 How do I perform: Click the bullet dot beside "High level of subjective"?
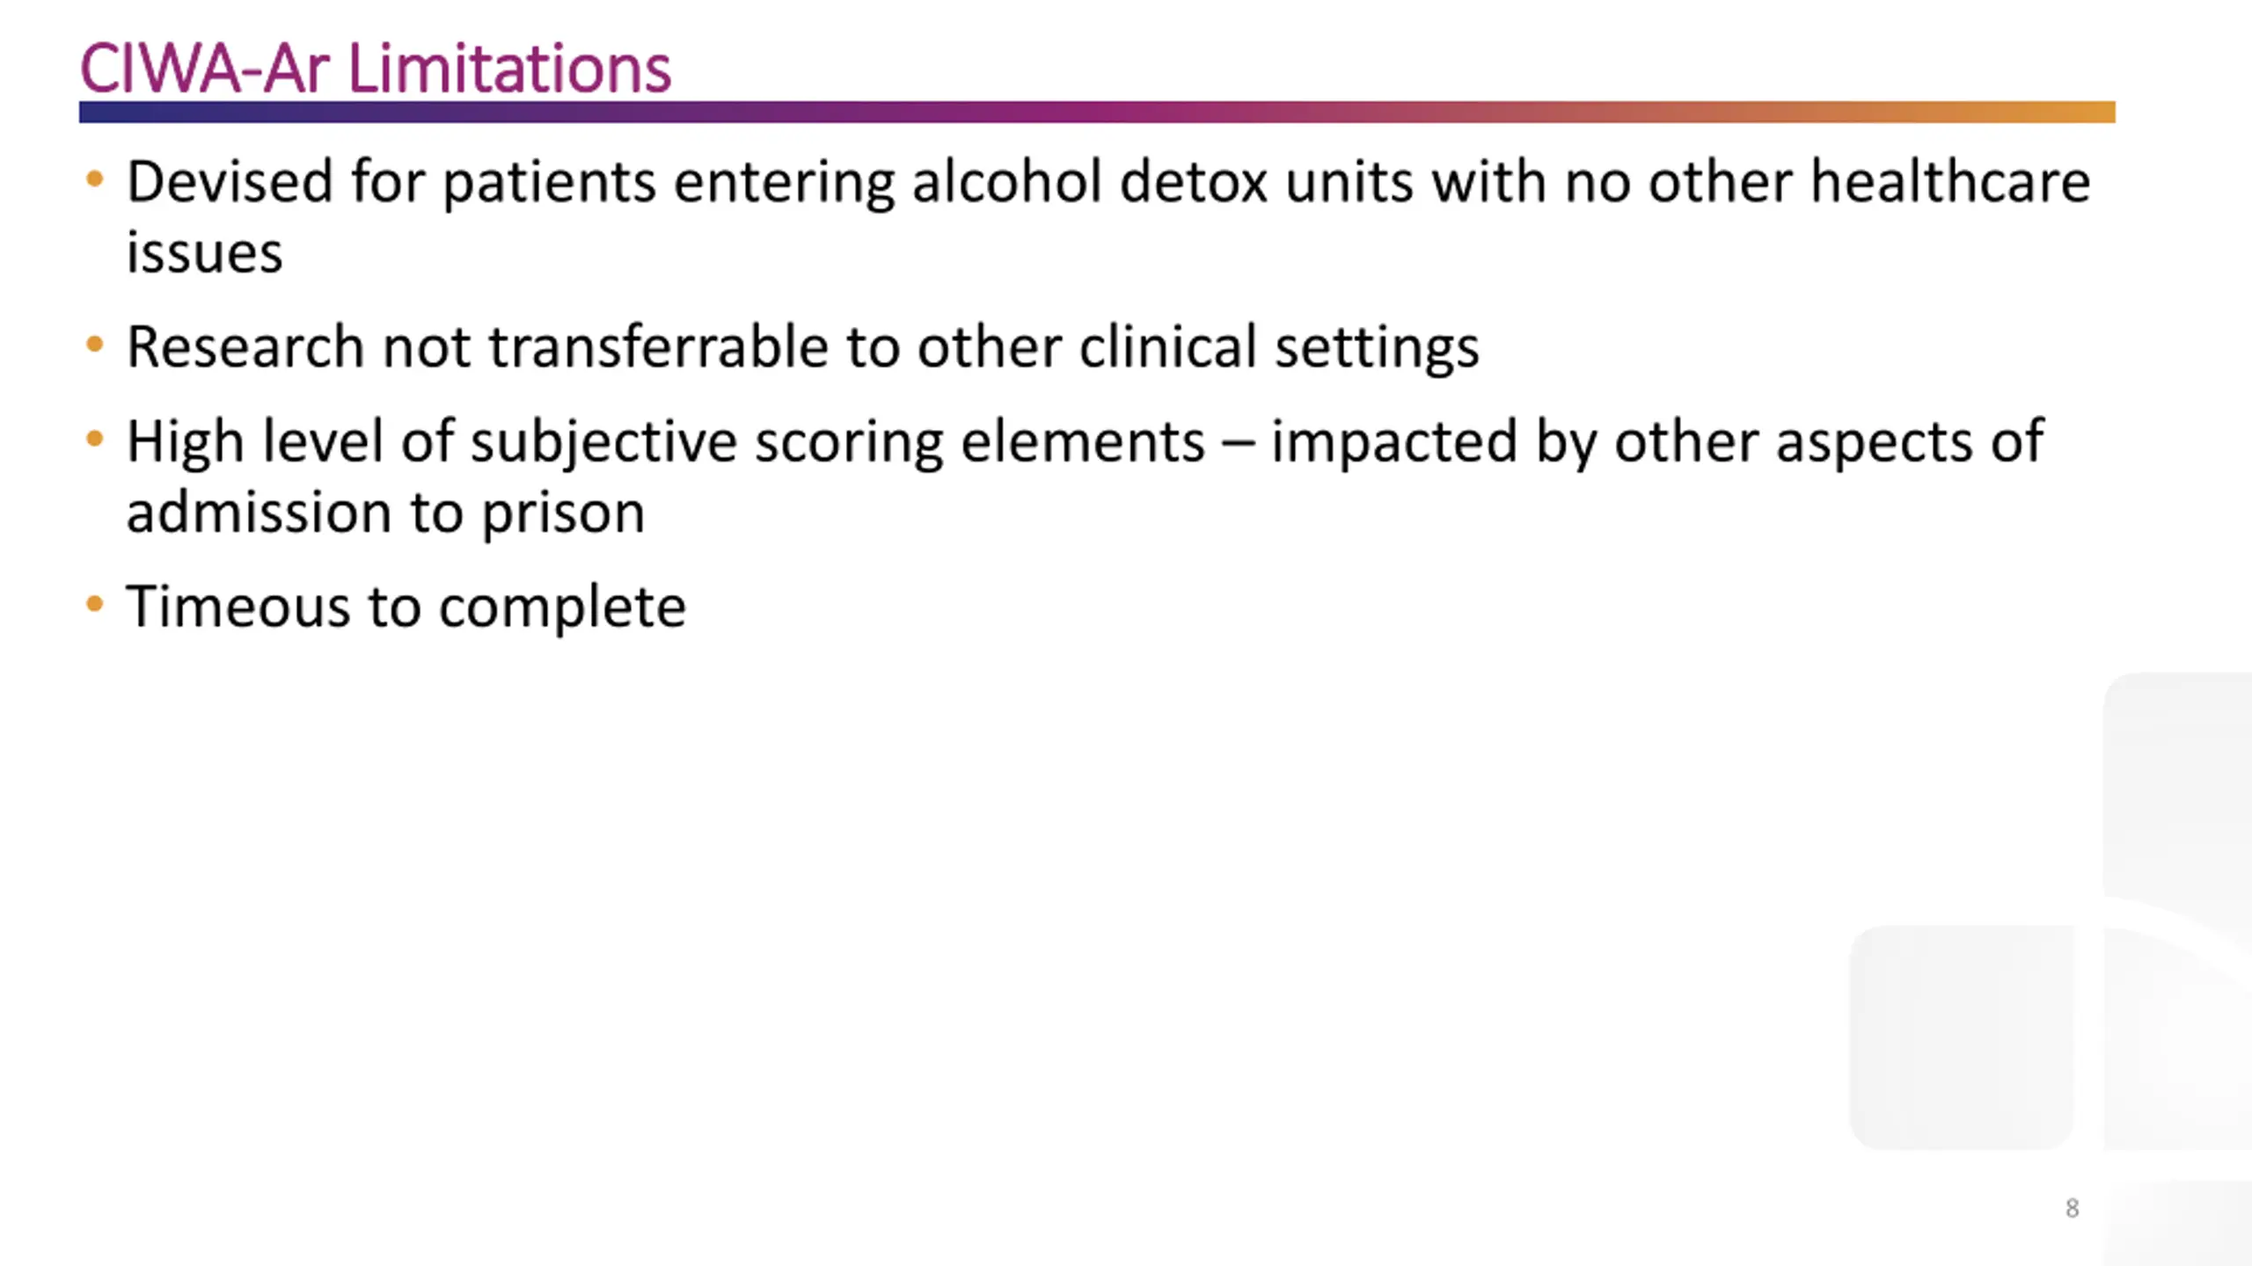pyautogui.click(x=95, y=439)
